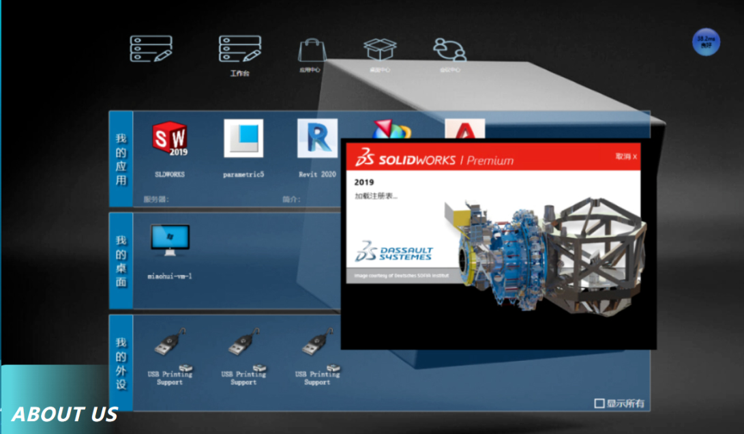The height and width of the screenshot is (434, 744).
Task: Launch the SLDWORKS 2019 application icon
Action: click(x=170, y=138)
